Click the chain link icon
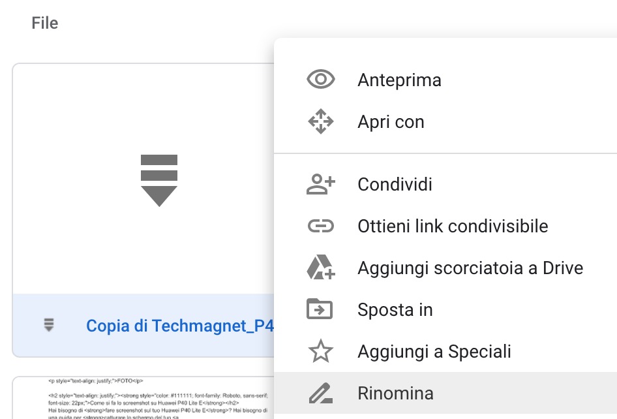Viewport: 617px width, 419px height. tap(320, 226)
